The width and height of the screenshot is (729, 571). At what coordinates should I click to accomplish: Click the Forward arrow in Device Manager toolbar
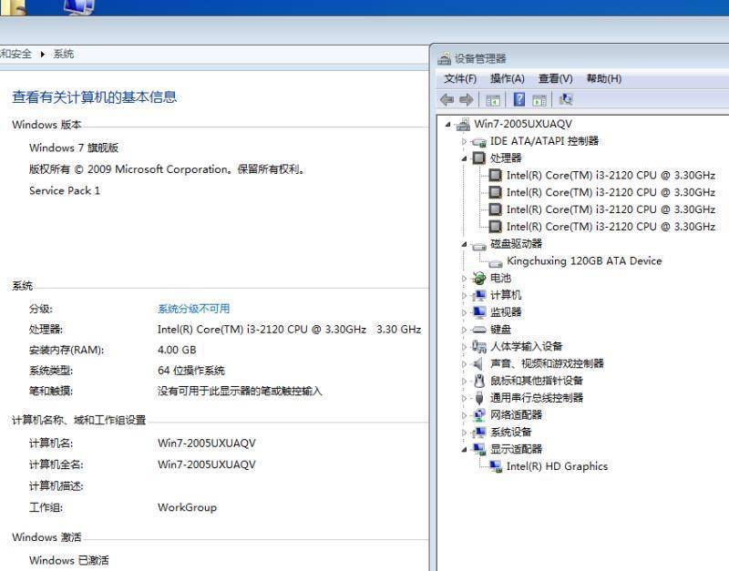coord(467,99)
